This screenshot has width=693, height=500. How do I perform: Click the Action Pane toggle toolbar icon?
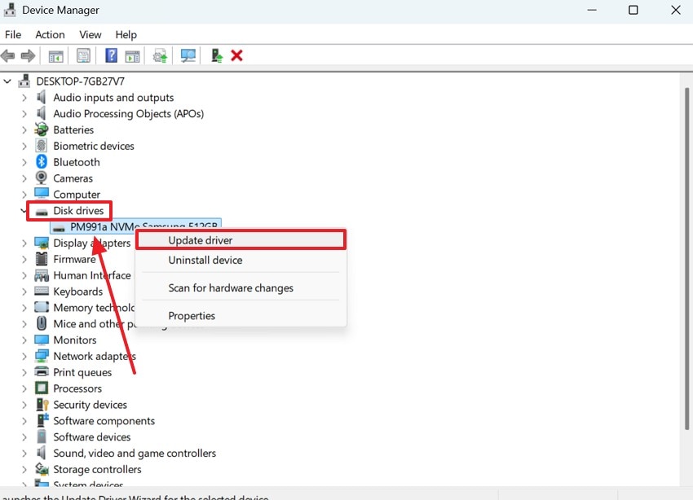point(132,56)
